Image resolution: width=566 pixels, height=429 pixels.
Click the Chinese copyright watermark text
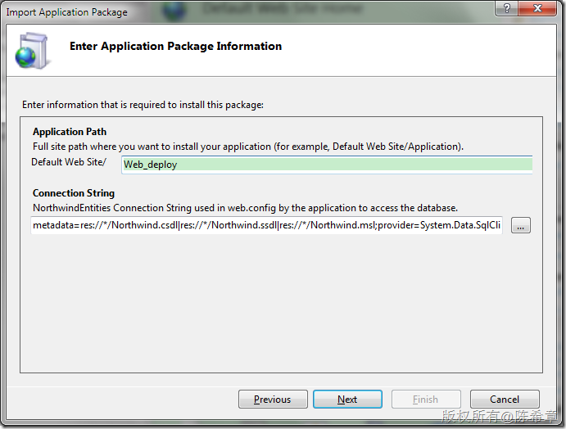click(500, 417)
